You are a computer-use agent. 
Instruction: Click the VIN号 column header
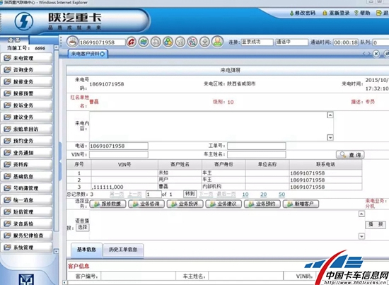[x=124, y=164]
